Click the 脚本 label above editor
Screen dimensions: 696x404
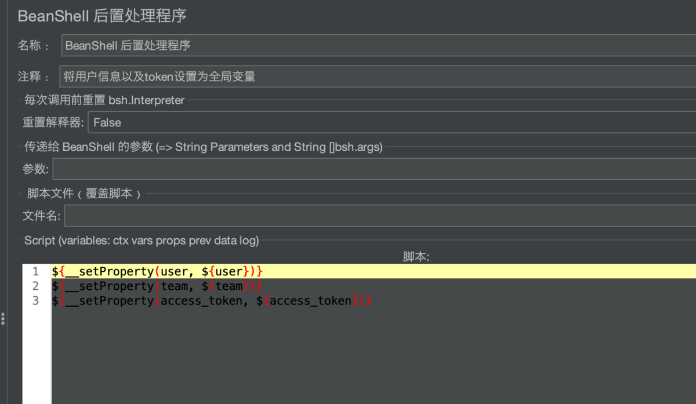[416, 257]
